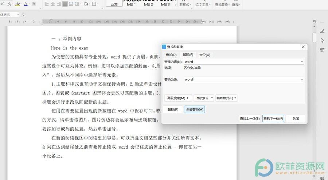Toggle character shading A icon

click(x=34, y=4)
